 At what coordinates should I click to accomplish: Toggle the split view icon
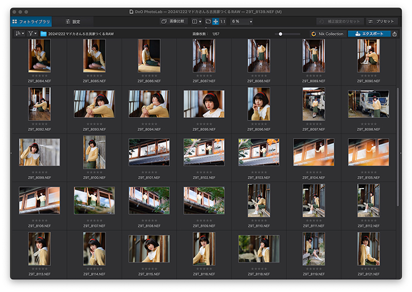tap(195, 22)
